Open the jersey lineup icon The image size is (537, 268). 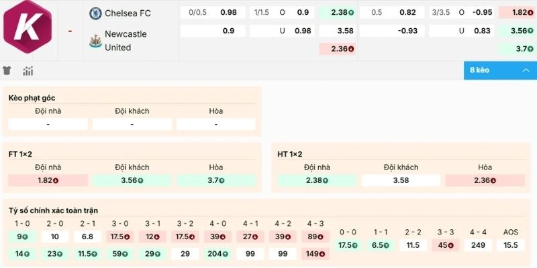pos(8,70)
